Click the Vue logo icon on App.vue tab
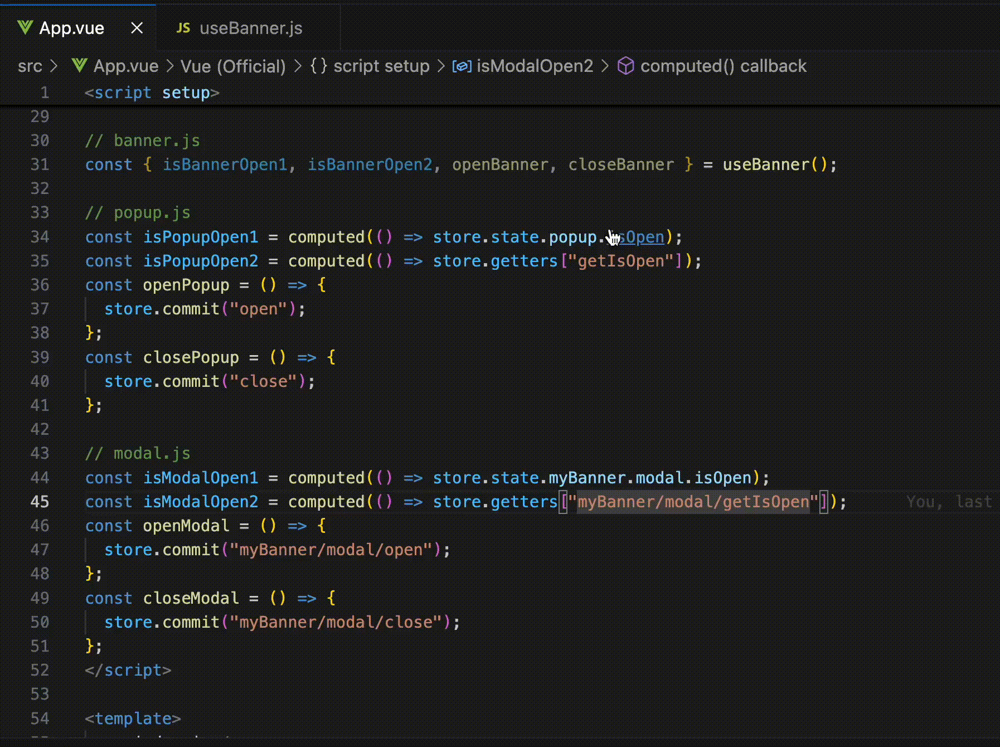Screen dimensions: 1000x747 coord(25,27)
